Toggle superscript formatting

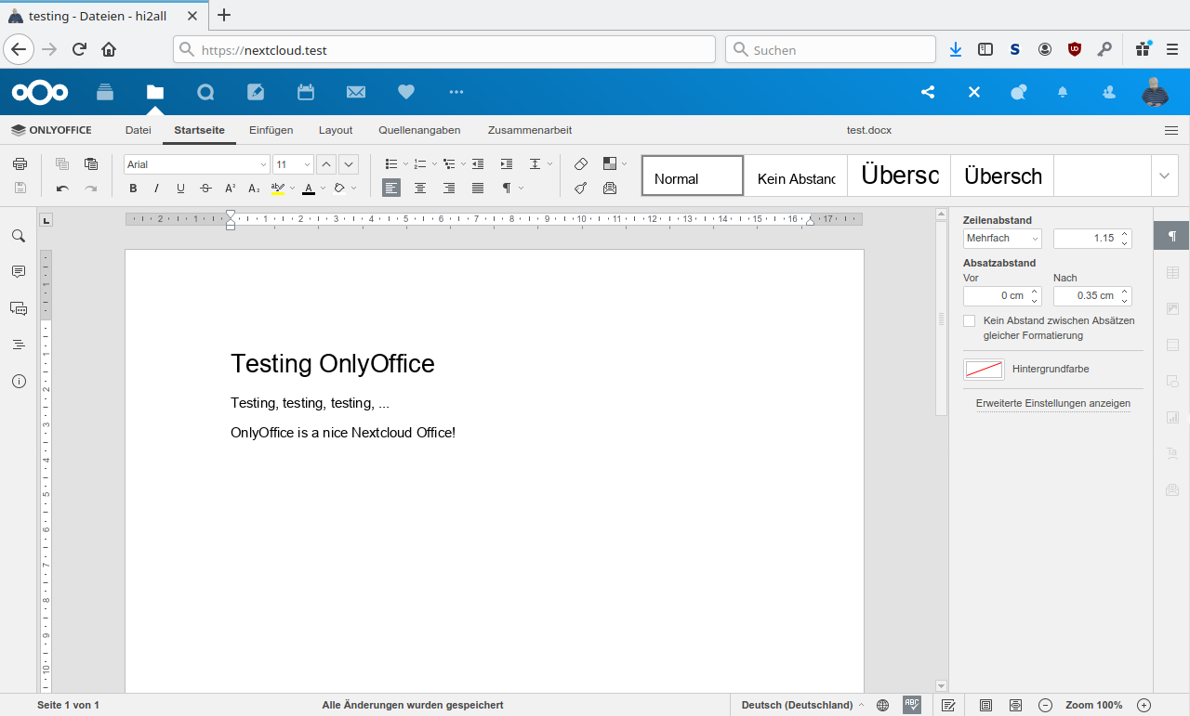pos(230,189)
